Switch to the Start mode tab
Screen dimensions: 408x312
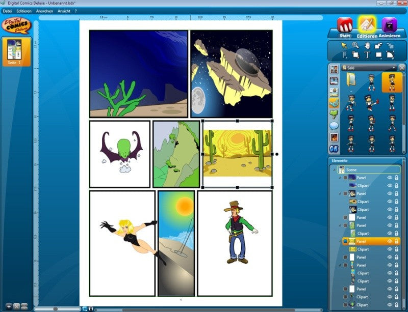(x=345, y=28)
